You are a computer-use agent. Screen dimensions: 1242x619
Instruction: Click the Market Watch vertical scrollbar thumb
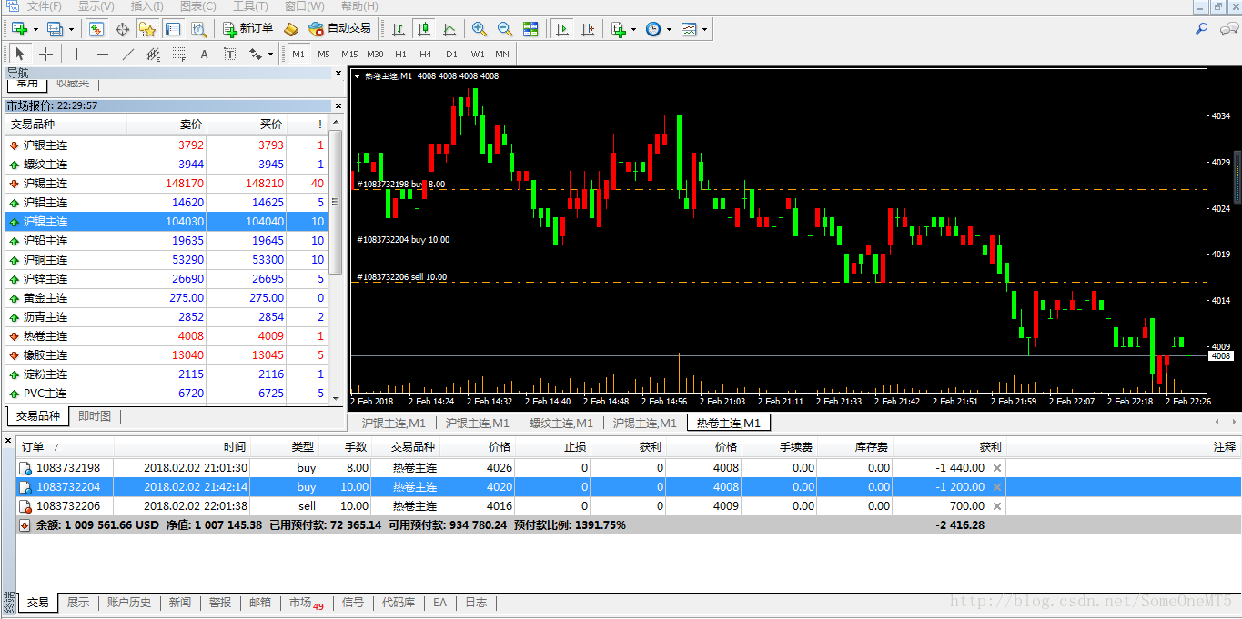pyautogui.click(x=336, y=202)
